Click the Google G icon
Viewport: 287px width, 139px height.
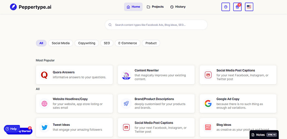click(208, 104)
